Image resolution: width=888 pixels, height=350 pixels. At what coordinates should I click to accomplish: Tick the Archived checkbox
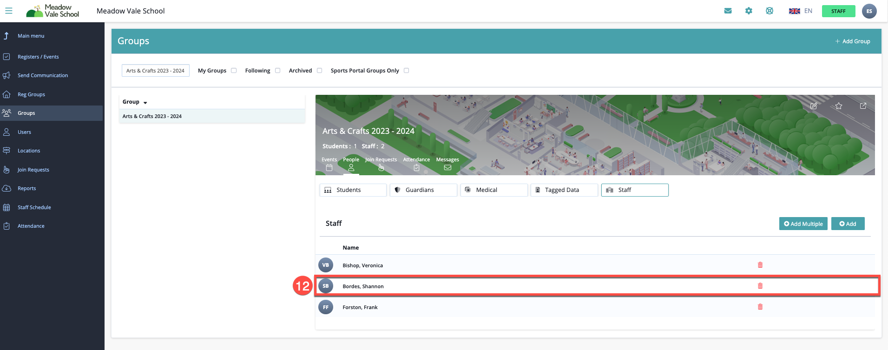(319, 71)
